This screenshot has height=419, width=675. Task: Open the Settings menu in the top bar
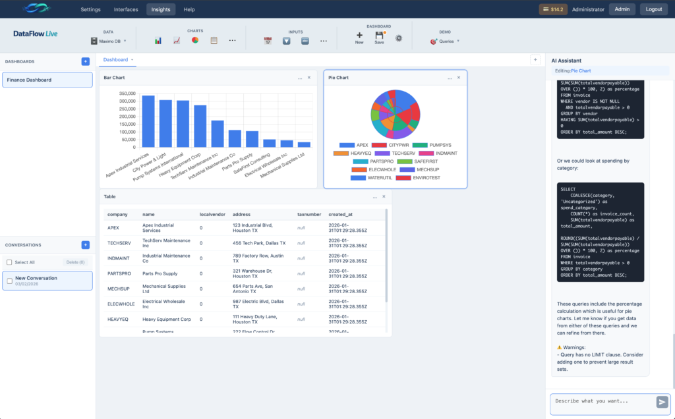(90, 9)
